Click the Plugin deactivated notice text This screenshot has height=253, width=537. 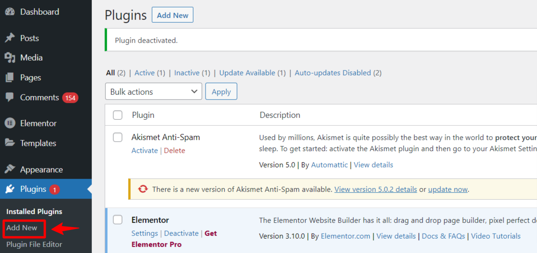coord(146,41)
